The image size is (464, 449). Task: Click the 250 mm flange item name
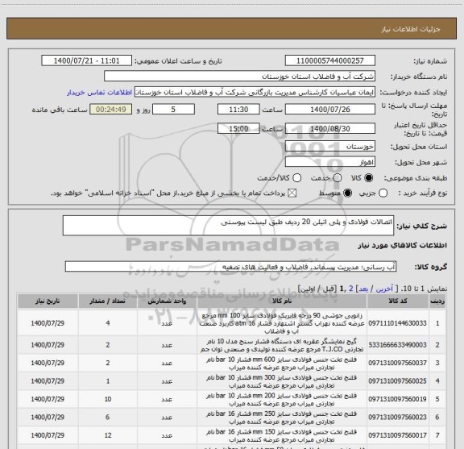tap(282, 418)
